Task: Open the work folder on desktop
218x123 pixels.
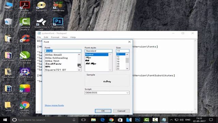Action: [8, 107]
